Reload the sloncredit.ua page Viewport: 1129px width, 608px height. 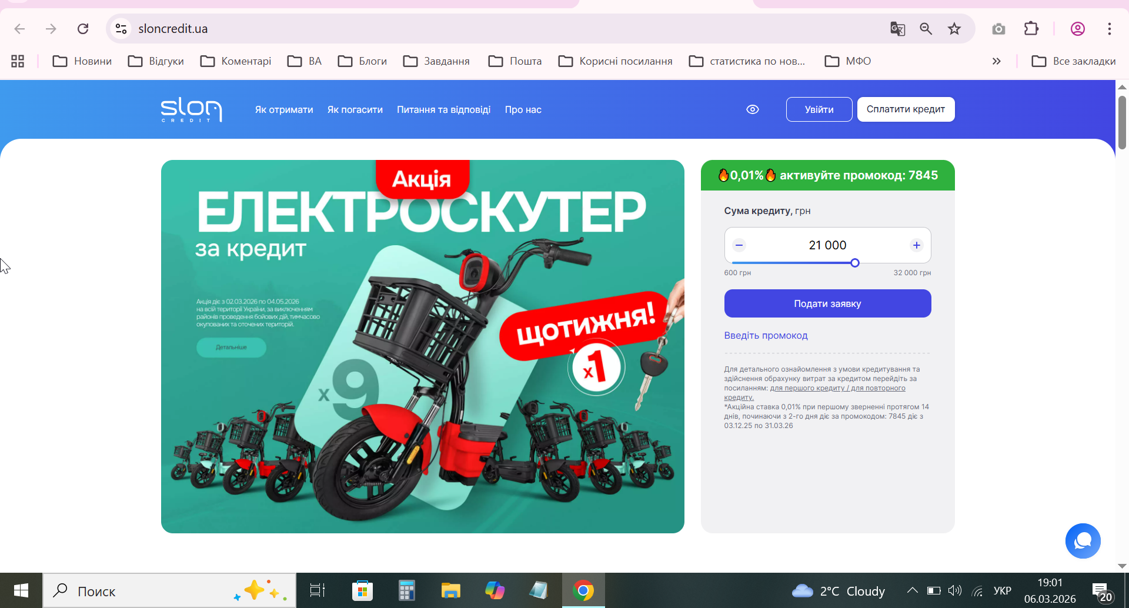click(x=83, y=29)
